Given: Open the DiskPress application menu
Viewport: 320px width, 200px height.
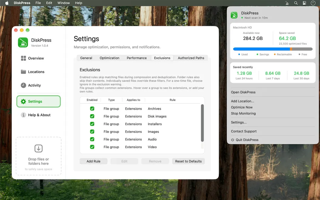Looking at the screenshot, I should (22, 3).
